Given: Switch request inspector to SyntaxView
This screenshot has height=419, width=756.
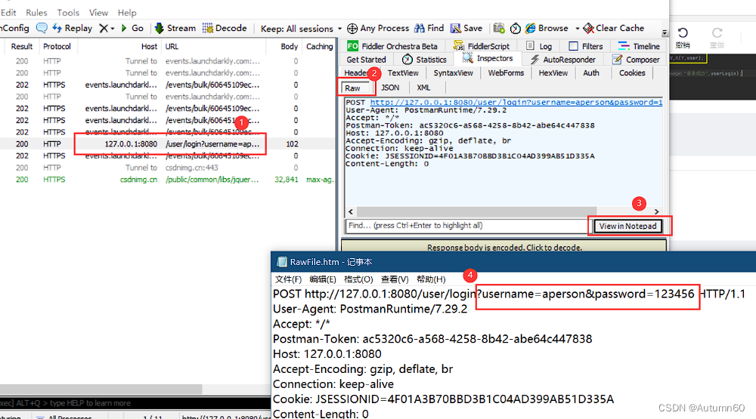Looking at the screenshot, I should pyautogui.click(x=453, y=73).
